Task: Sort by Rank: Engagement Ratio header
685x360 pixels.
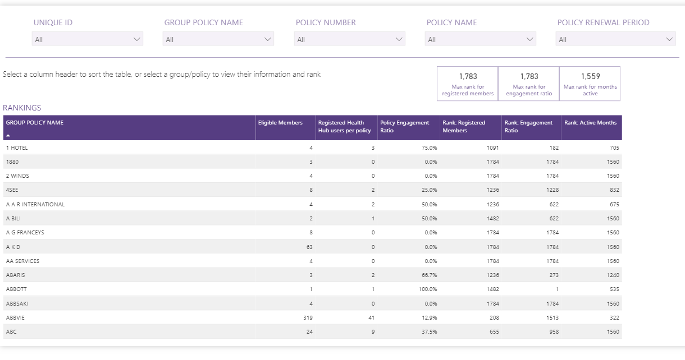Action: pyautogui.click(x=531, y=127)
